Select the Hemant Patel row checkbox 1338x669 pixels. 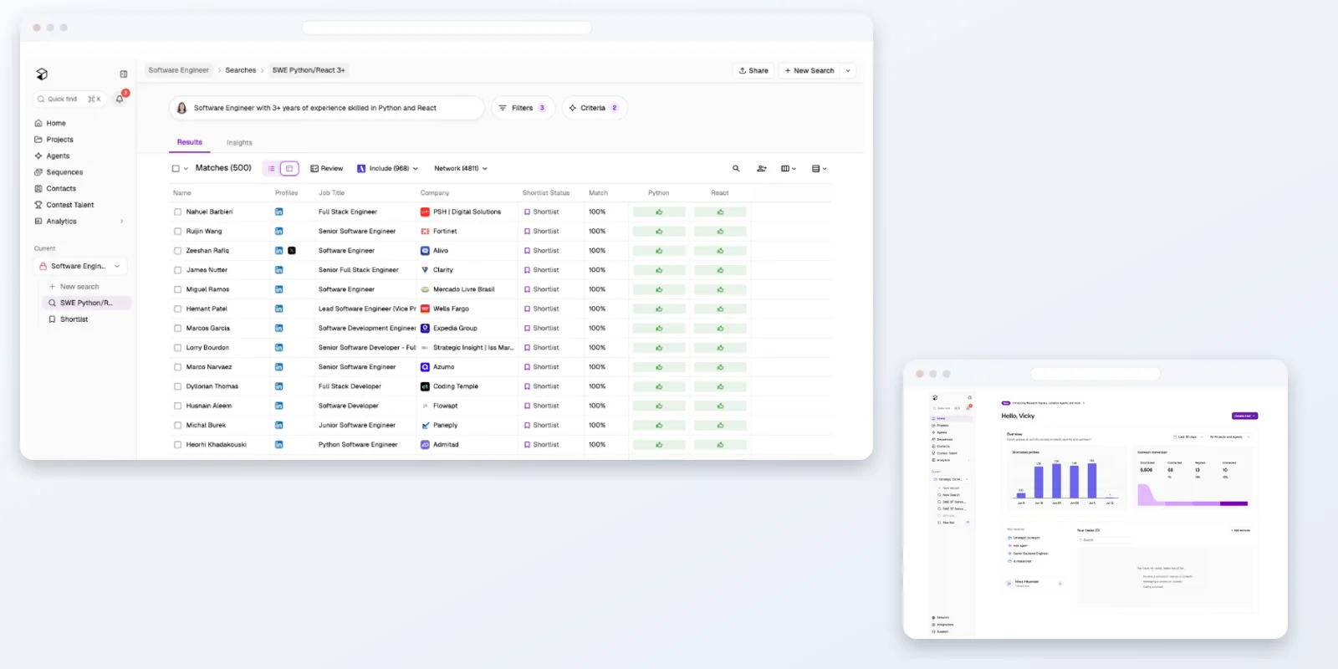[x=177, y=309]
